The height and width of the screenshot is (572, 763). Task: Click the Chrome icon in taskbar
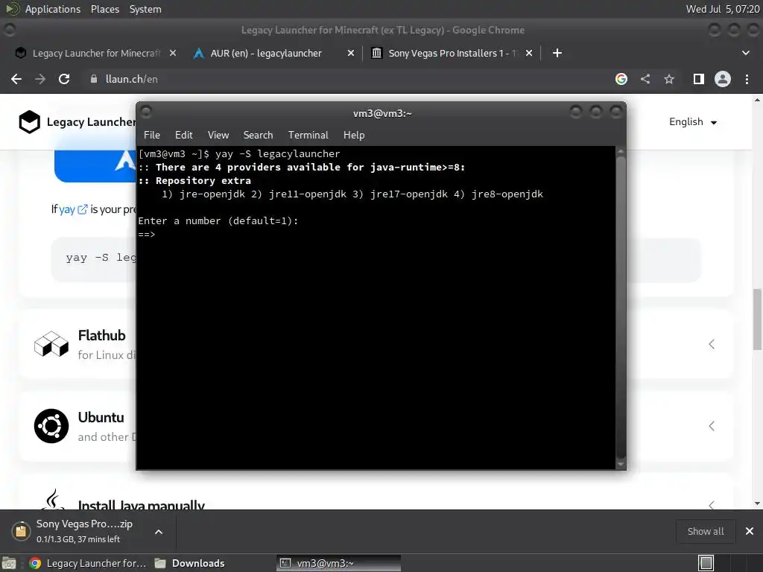35,563
